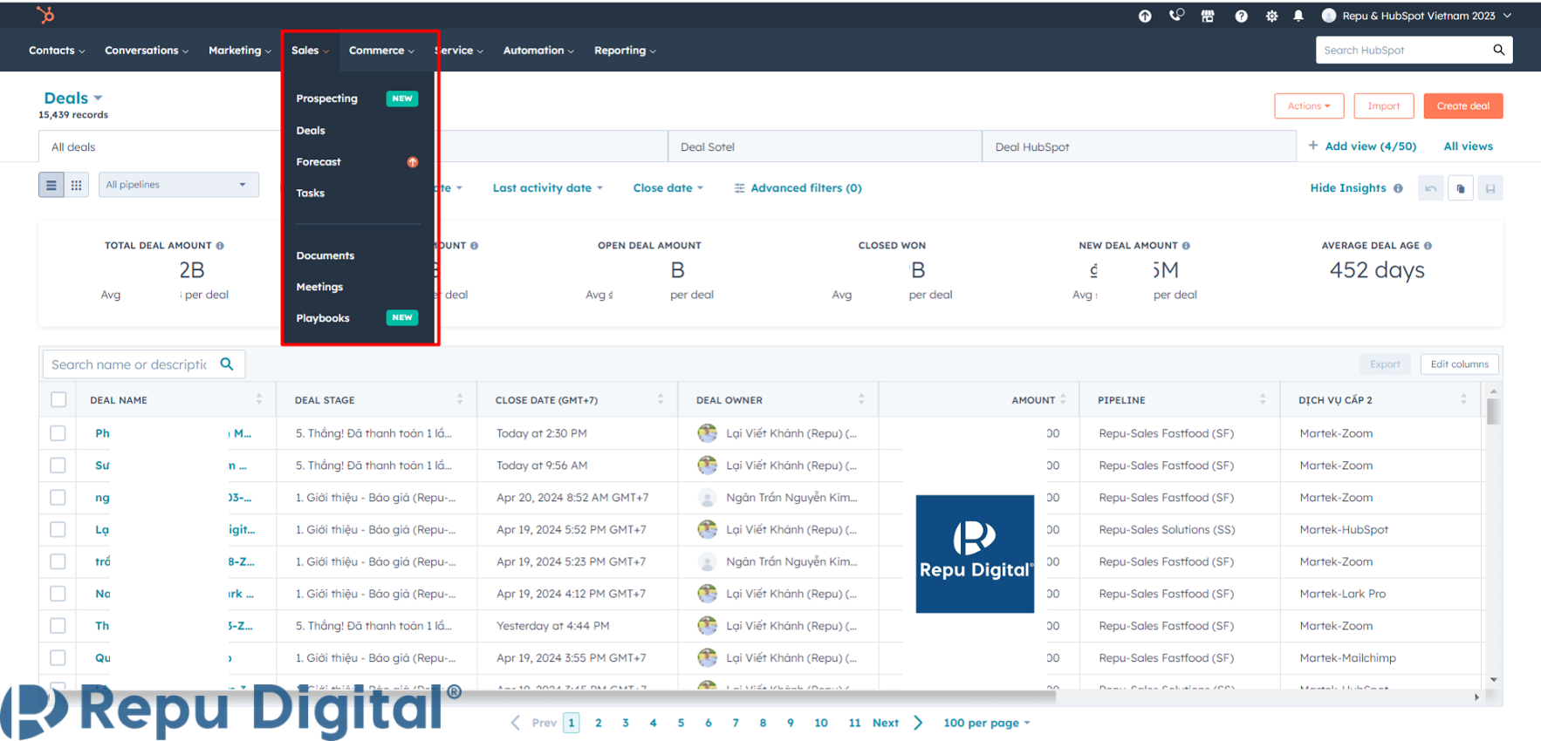Switch to list view icon
The height and width of the screenshot is (741, 1541).
click(x=51, y=185)
